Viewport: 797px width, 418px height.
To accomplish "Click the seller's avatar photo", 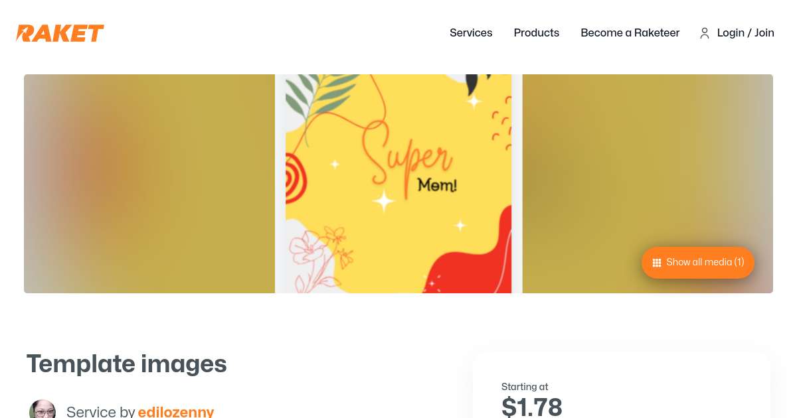I will 43,410.
